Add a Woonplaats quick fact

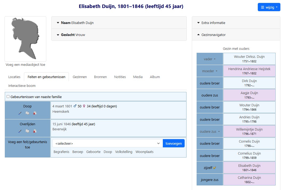144,152
